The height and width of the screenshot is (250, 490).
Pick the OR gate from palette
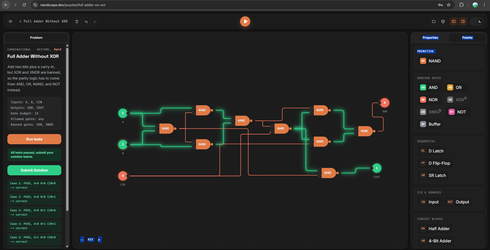point(456,87)
